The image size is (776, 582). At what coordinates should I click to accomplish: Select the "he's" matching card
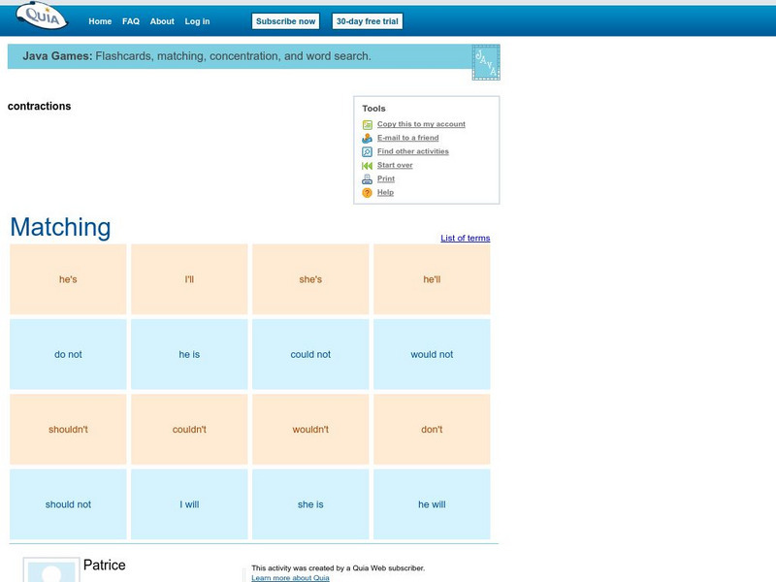(x=66, y=278)
